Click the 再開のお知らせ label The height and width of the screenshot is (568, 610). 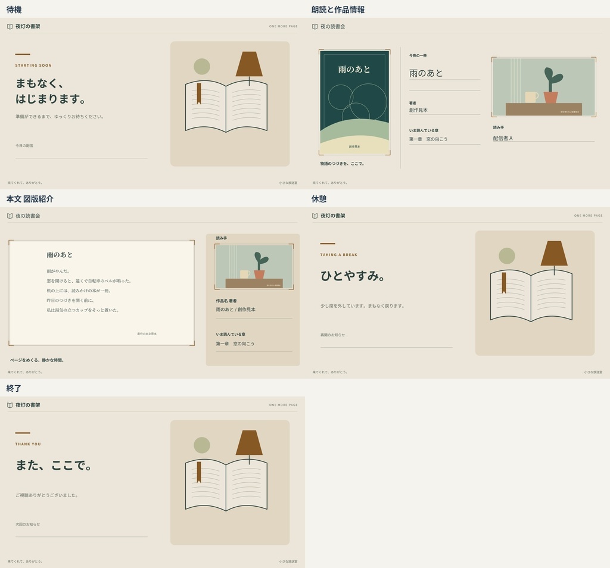332,335
